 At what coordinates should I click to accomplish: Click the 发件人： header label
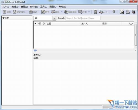(x=37, y=55)
